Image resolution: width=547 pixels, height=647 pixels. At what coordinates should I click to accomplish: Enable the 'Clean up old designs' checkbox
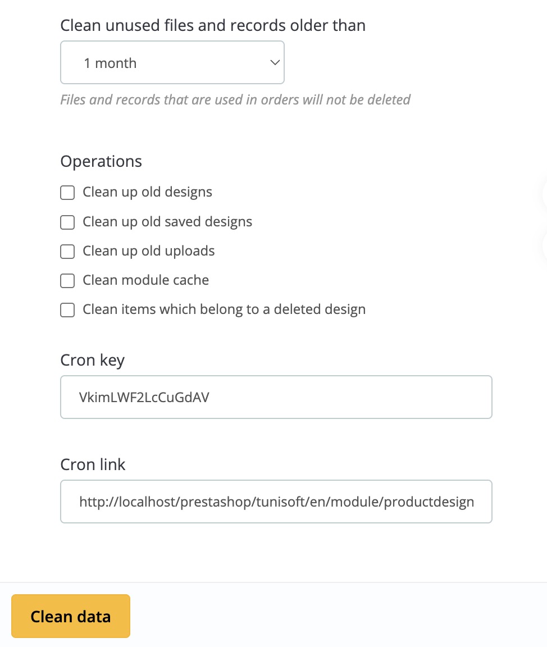67,193
